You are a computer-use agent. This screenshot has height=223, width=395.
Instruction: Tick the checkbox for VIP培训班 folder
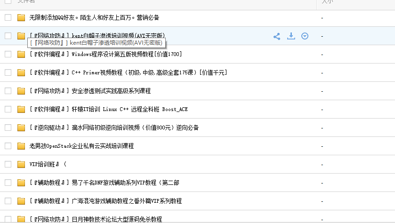8,164
